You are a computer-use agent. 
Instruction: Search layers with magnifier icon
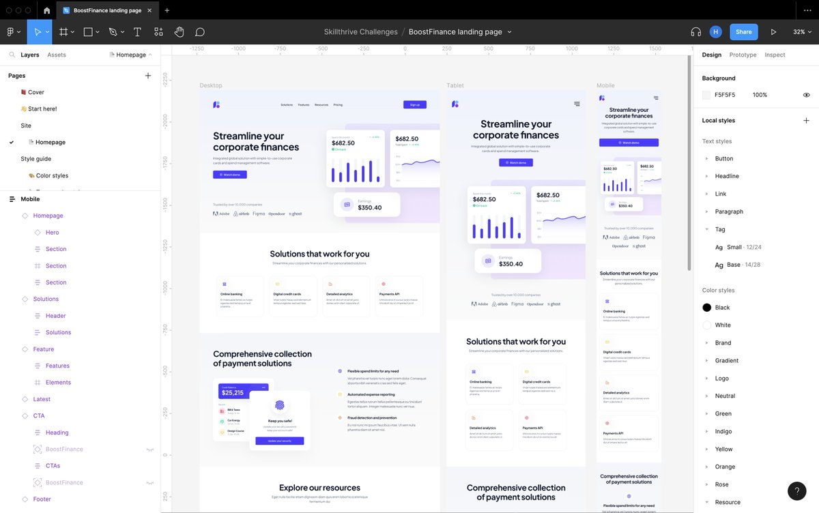point(12,55)
